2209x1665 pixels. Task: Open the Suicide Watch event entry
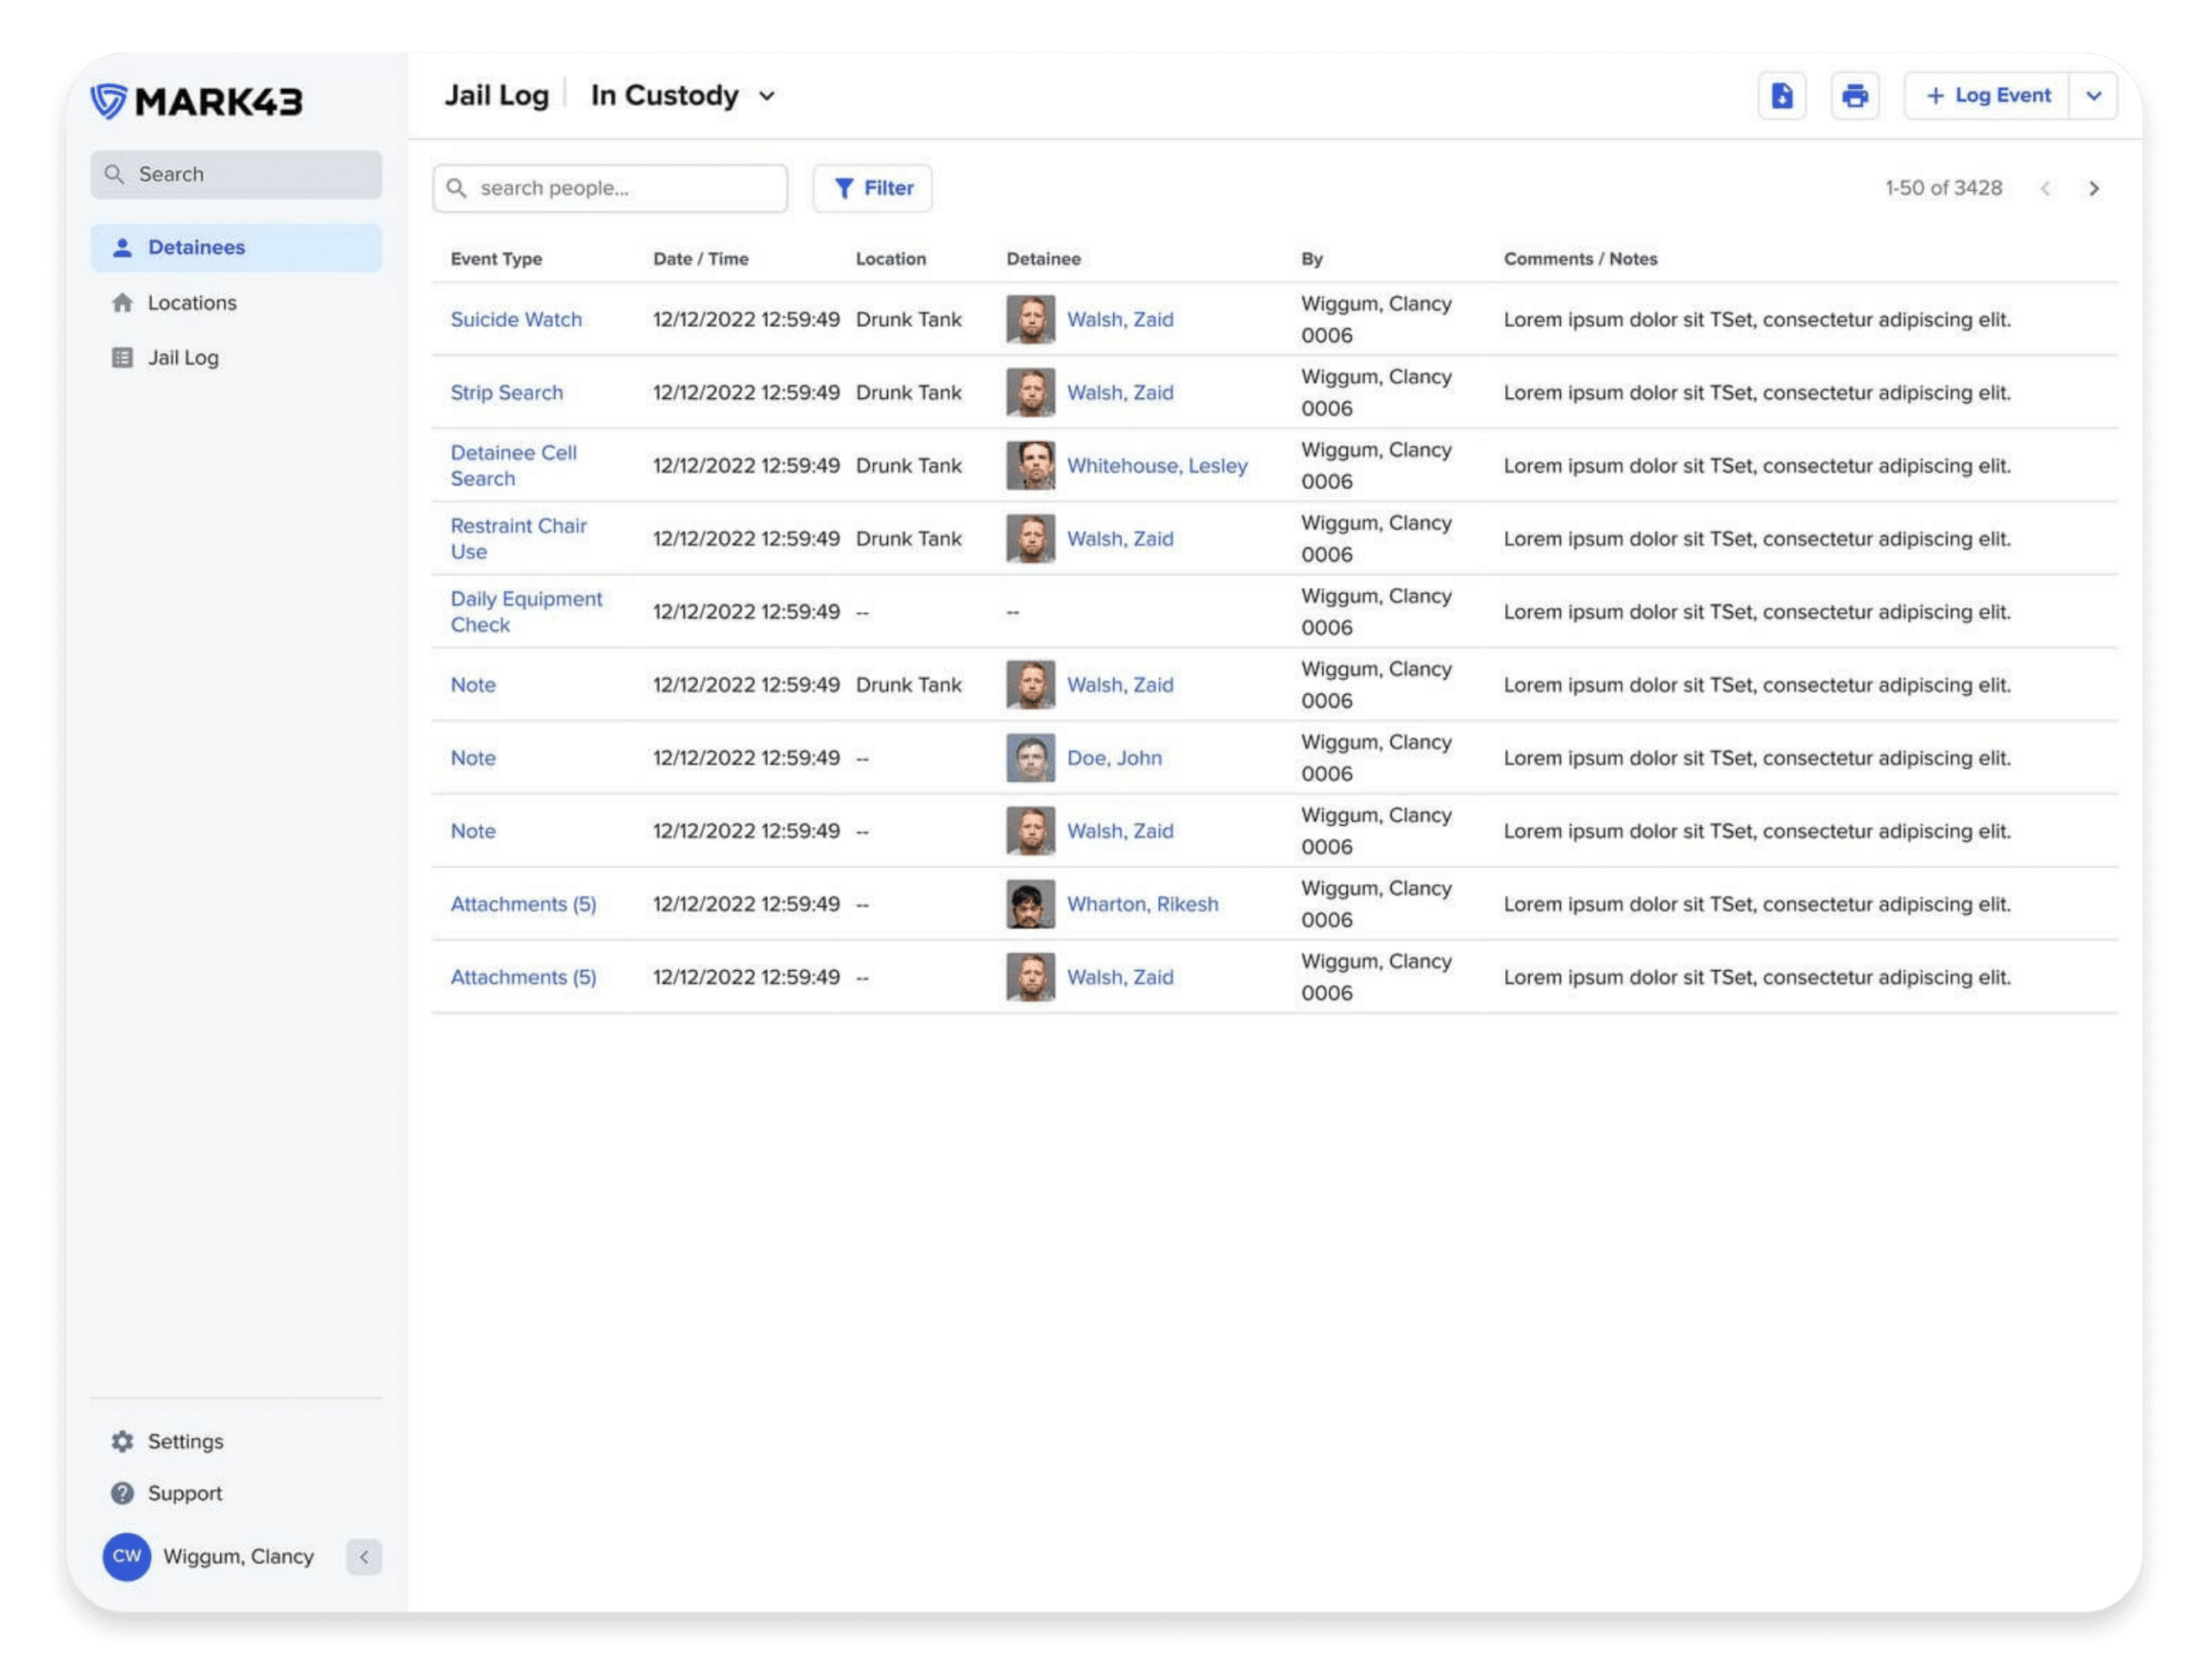(516, 318)
